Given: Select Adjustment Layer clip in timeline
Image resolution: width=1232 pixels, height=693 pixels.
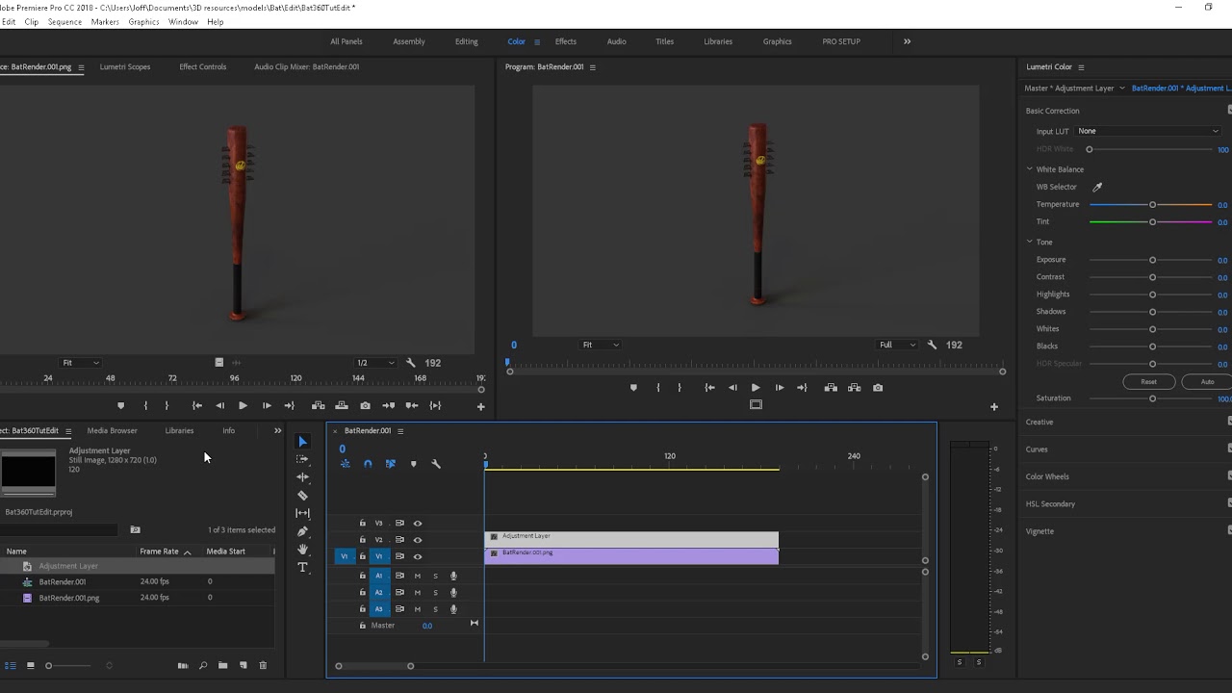Looking at the screenshot, I should pos(631,539).
